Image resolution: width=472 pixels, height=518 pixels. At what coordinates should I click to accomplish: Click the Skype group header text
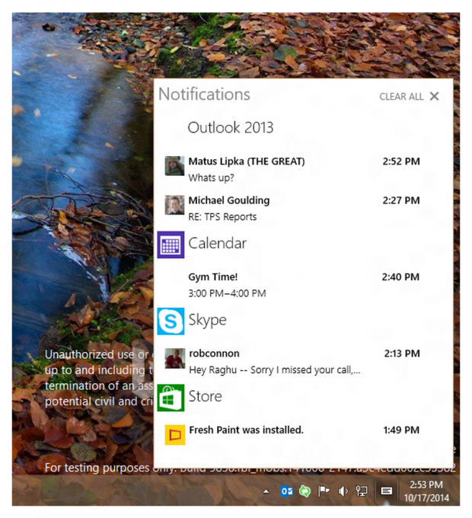click(207, 320)
